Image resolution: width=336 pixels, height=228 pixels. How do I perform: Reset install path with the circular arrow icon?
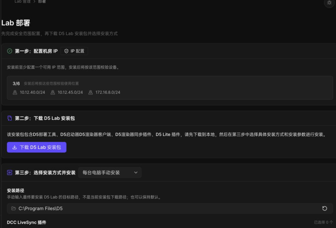pyautogui.click(x=325, y=208)
